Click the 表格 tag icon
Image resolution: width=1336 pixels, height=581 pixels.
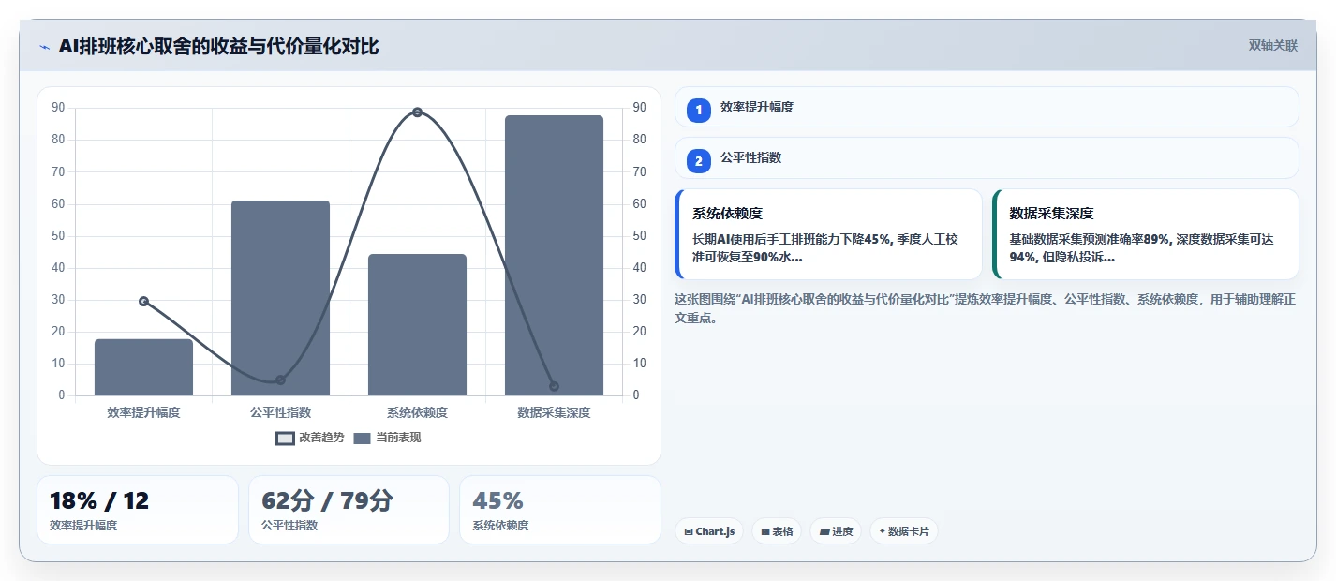click(x=765, y=531)
